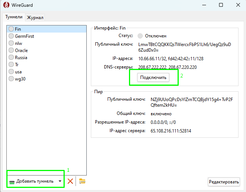The image size is (246, 192).
Task: Click the gray status icon next to Oracle
Action: (x=11, y=51)
